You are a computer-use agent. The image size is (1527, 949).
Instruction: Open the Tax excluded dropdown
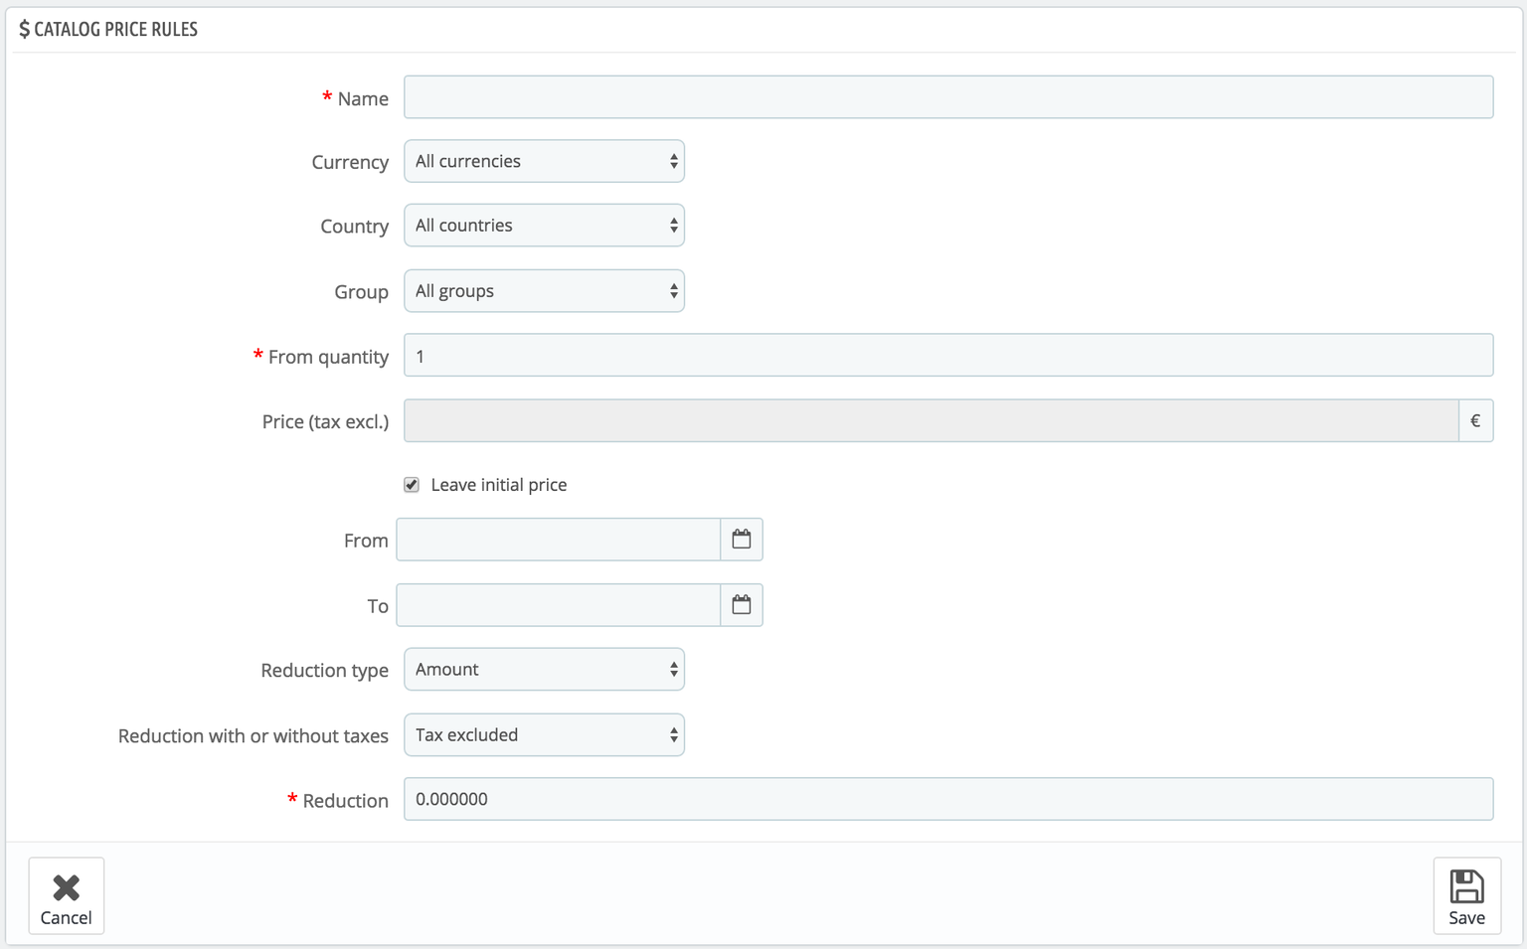544,735
